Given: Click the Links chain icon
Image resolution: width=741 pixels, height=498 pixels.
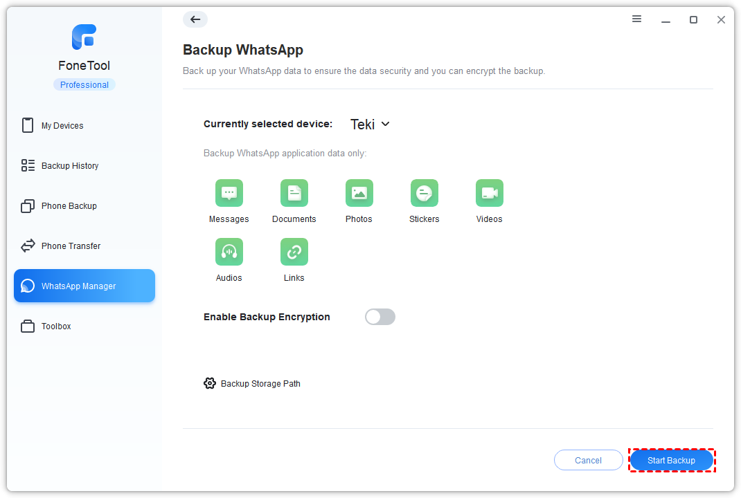Looking at the screenshot, I should point(294,252).
